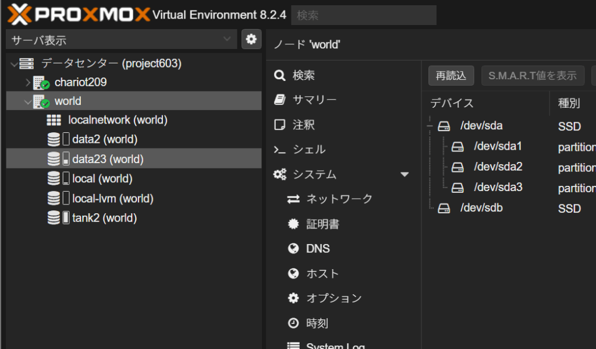This screenshot has height=349, width=596.
Task: Expand the chariot209 node tree
Action: 27,83
